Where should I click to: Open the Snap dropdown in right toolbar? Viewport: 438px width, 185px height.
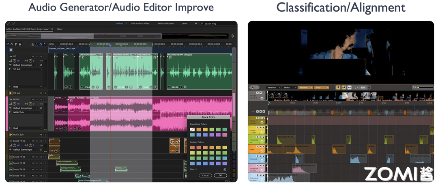[x=322, y=88]
